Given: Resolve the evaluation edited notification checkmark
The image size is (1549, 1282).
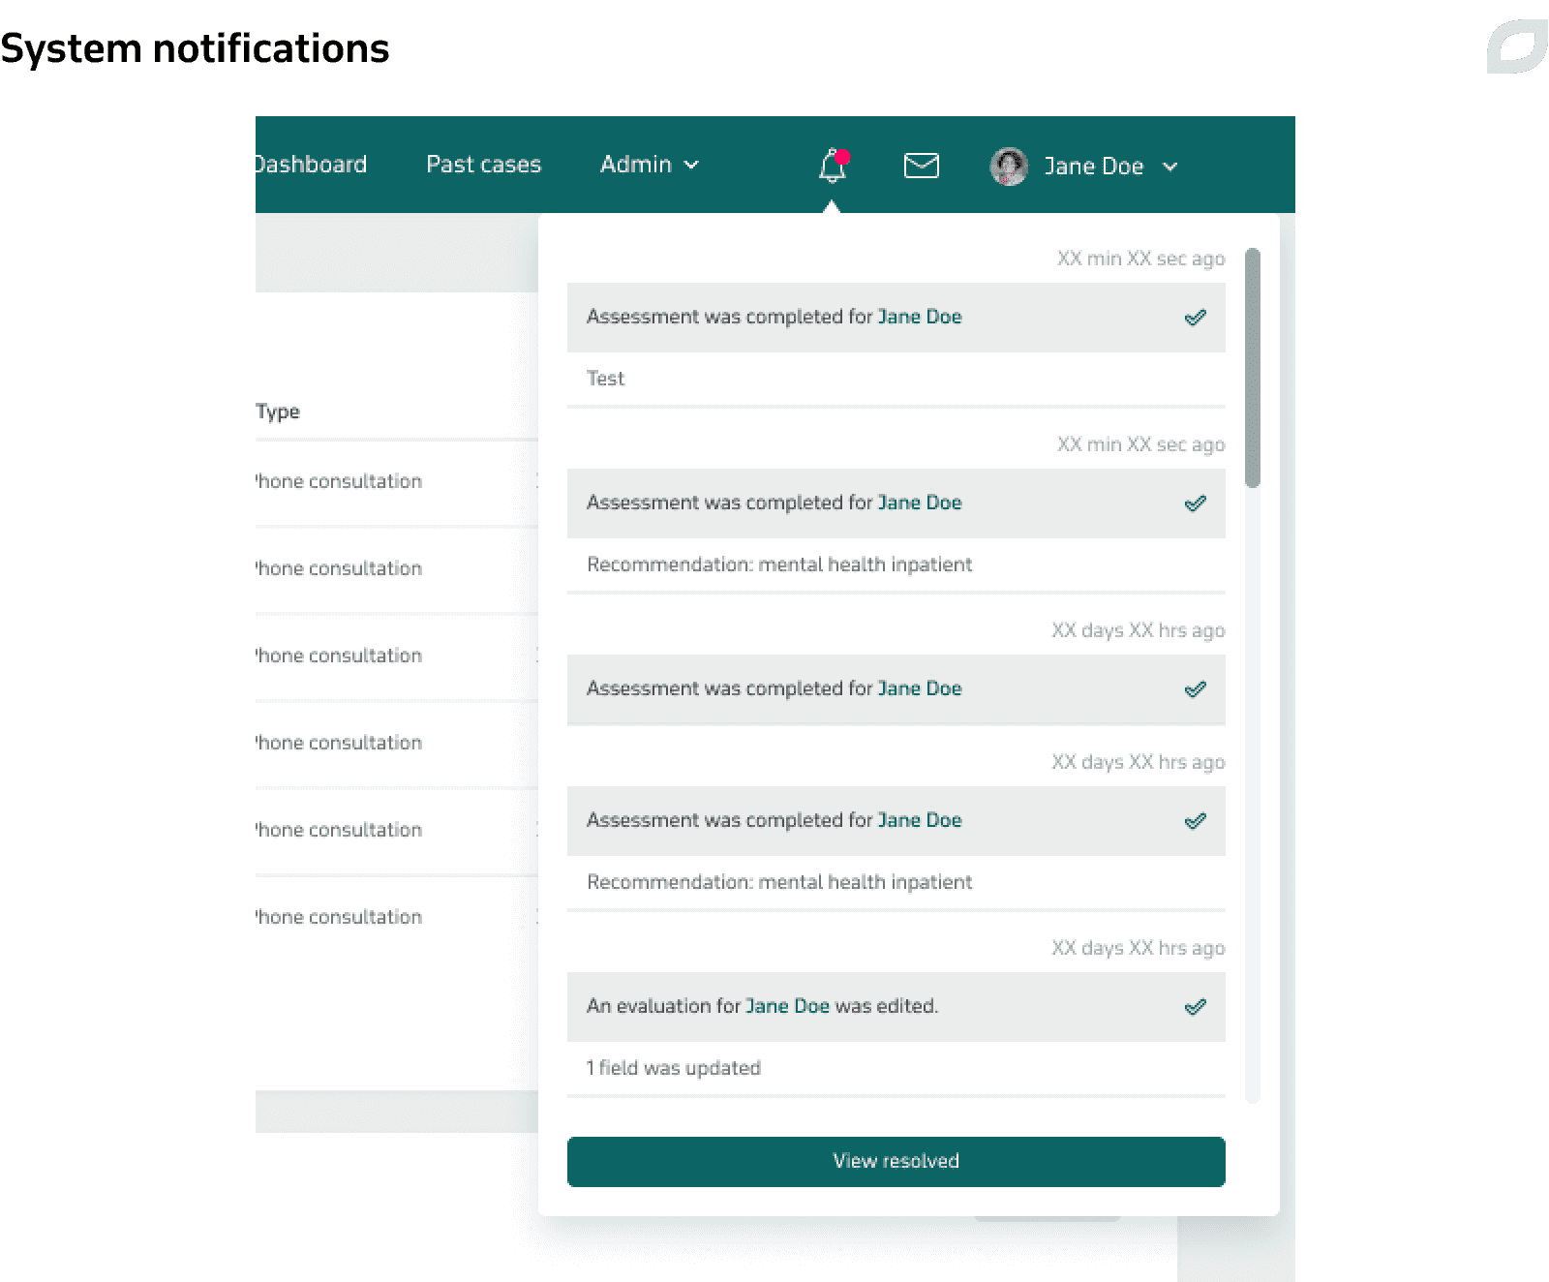Looking at the screenshot, I should click(1196, 1007).
